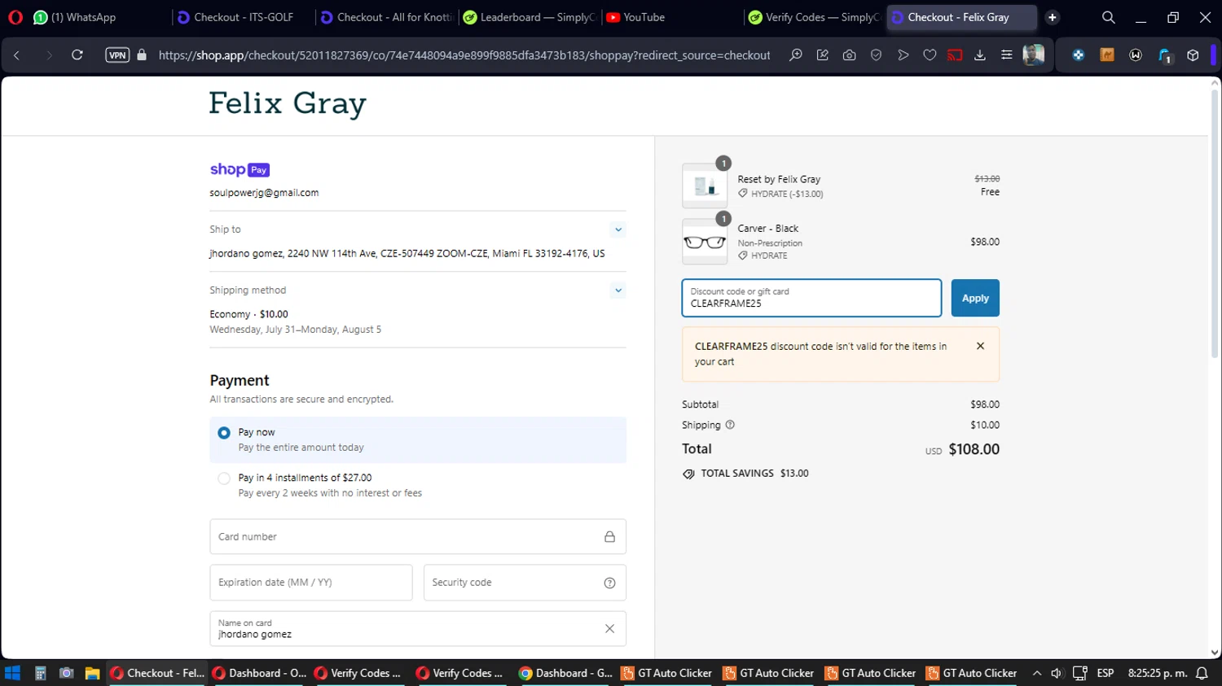Click the red cast icon

click(x=955, y=55)
